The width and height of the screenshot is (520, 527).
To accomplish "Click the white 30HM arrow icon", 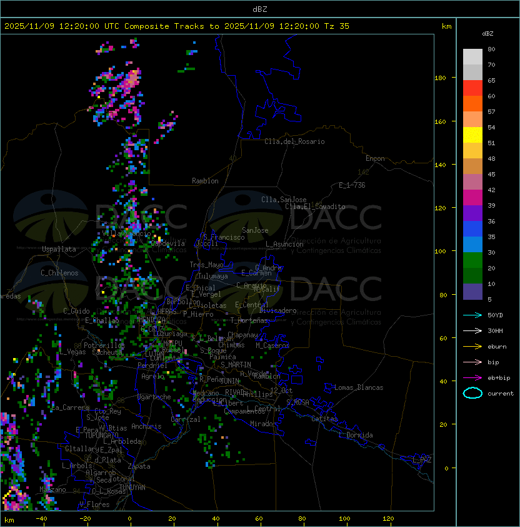I will coord(472,330).
